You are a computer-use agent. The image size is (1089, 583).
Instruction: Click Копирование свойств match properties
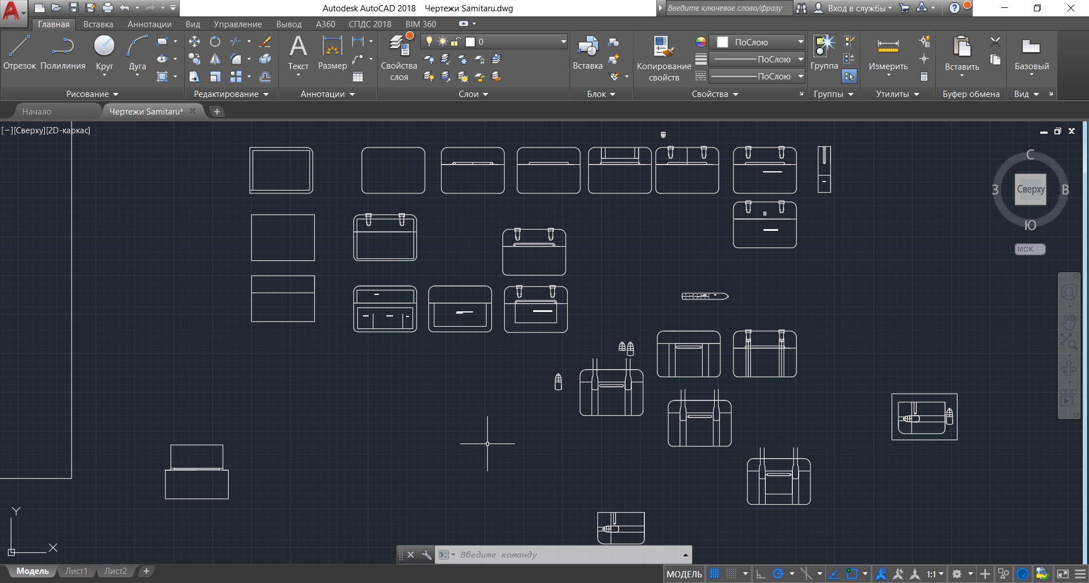[664, 58]
